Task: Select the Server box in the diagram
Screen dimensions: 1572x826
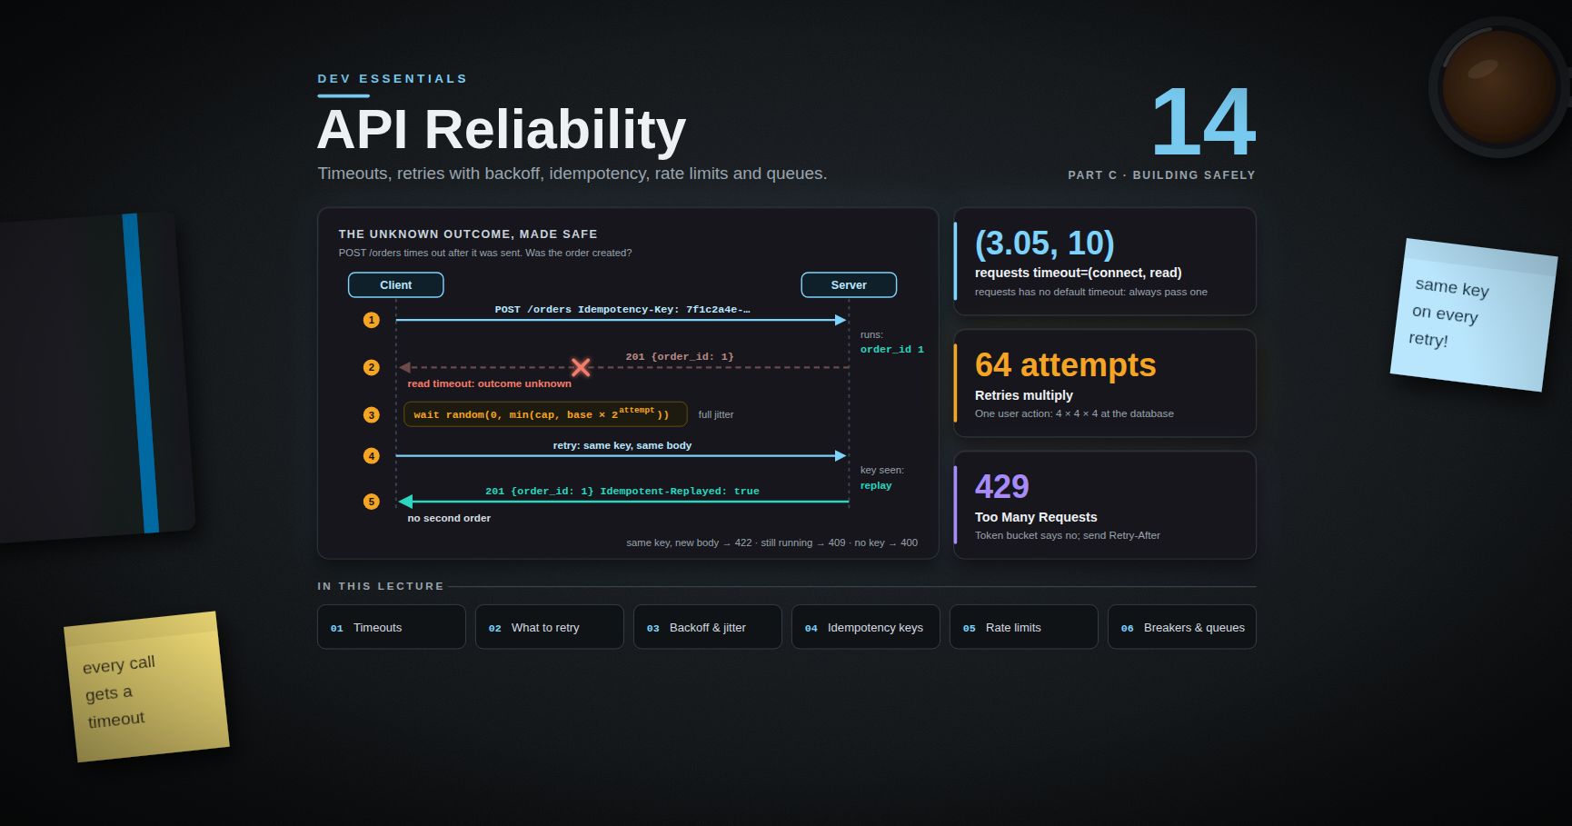Action: (849, 284)
